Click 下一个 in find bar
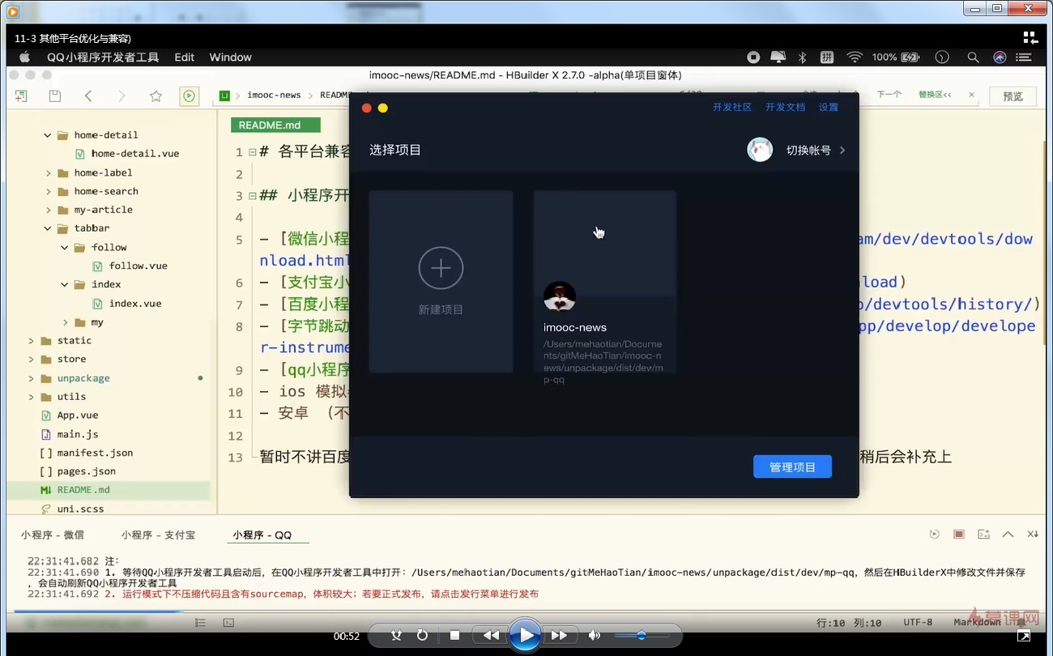Screen dimensions: 1053x656 [x=889, y=95]
